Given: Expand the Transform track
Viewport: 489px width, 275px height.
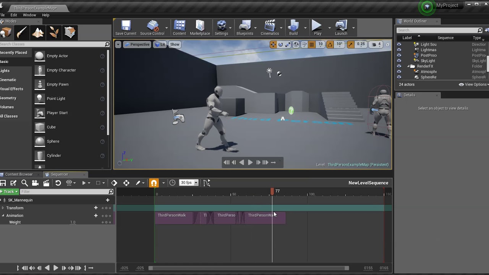Looking at the screenshot, I should click(x=3, y=208).
